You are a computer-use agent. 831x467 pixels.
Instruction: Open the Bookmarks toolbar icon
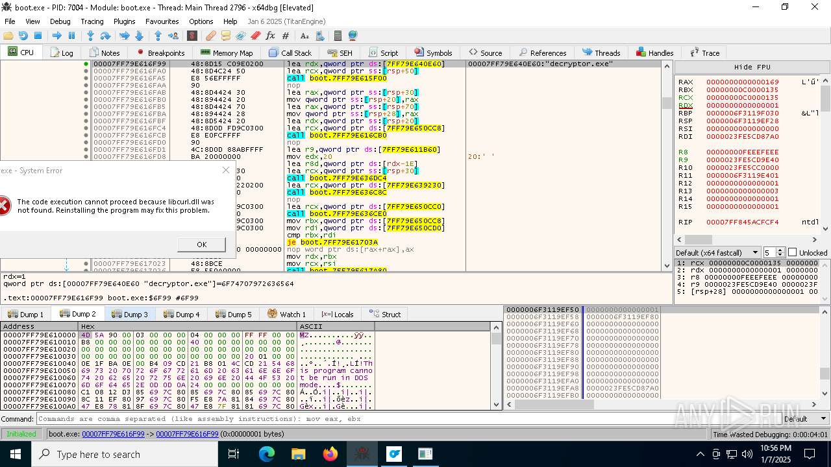256,36
